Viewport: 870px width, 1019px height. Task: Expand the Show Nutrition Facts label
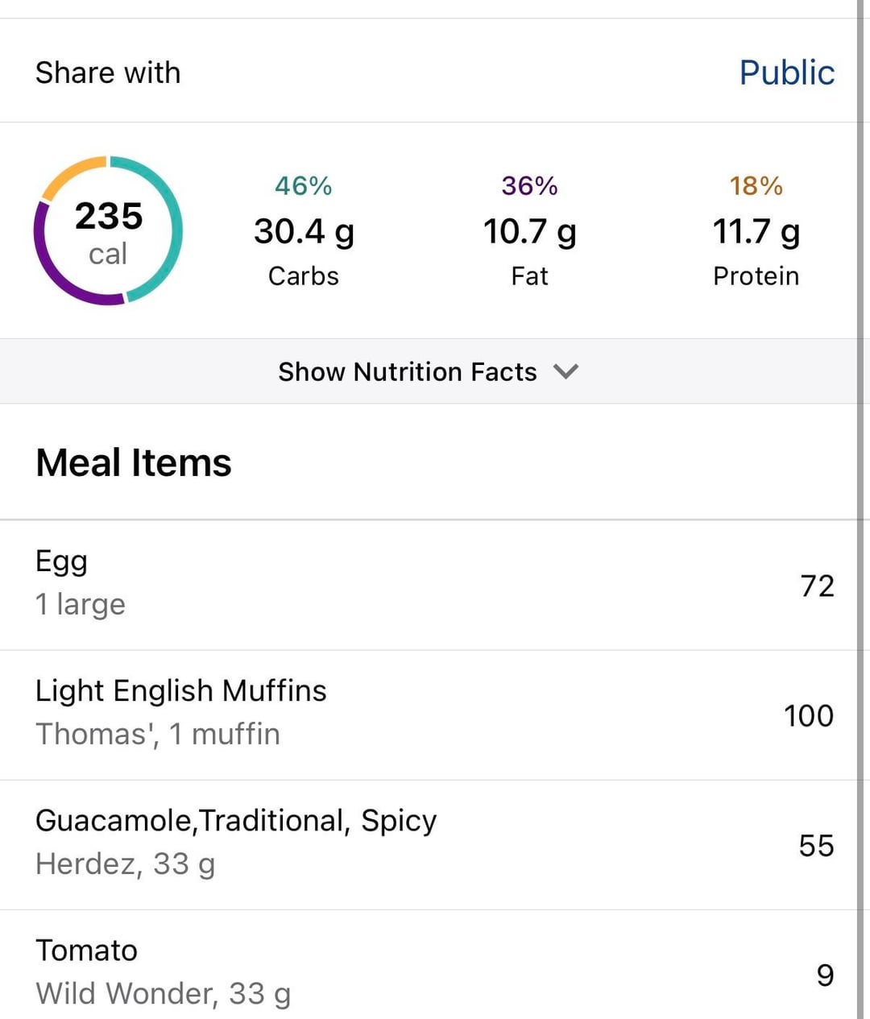click(407, 371)
